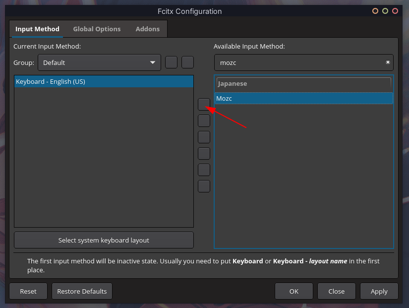Click the add input method arrow button
The height and width of the screenshot is (308, 409).
[204, 104]
